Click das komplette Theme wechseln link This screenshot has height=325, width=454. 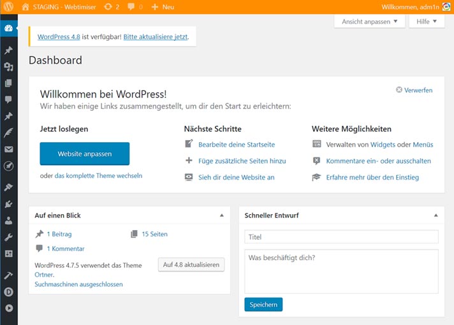(x=98, y=176)
